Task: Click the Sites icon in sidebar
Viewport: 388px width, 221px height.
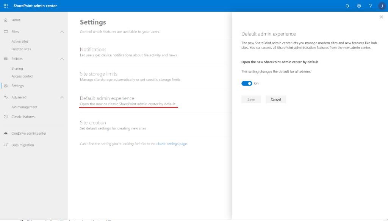Action: [6, 32]
